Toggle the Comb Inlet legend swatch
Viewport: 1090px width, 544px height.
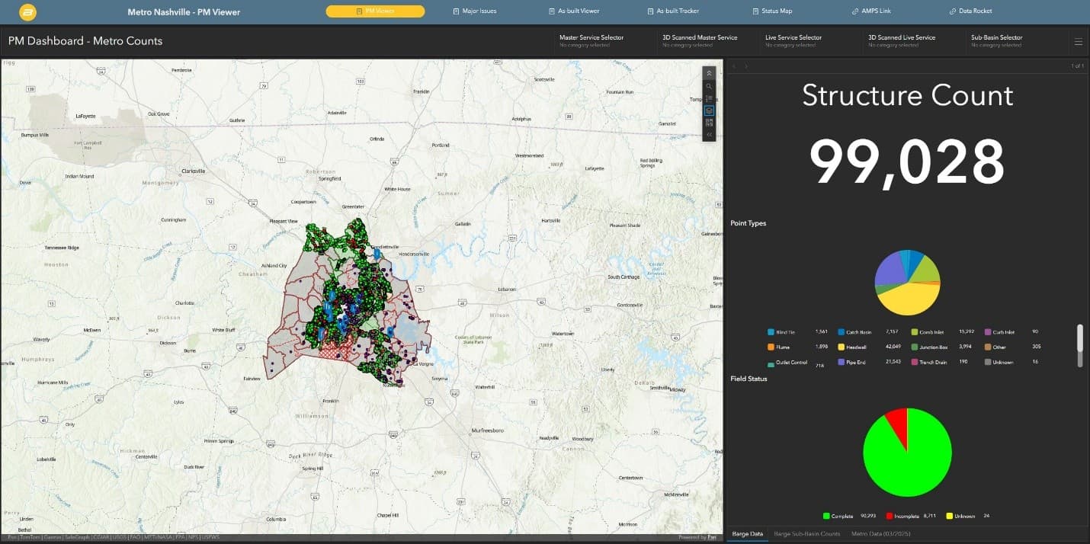(915, 332)
